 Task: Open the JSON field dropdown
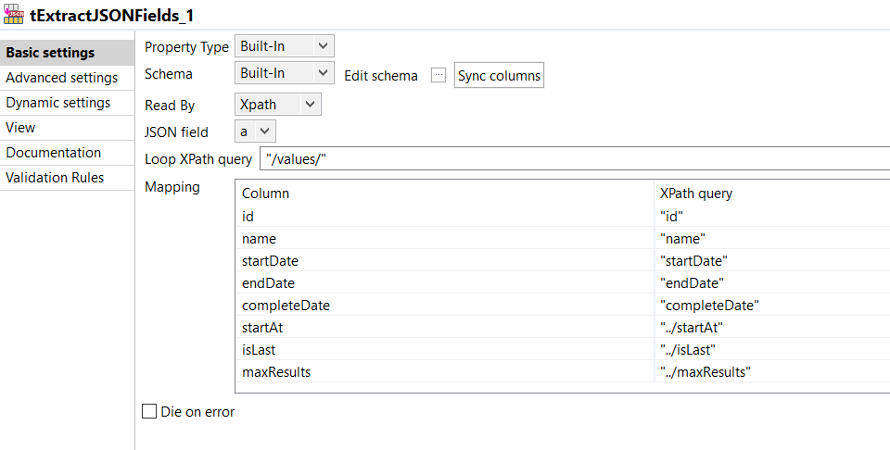[x=255, y=131]
